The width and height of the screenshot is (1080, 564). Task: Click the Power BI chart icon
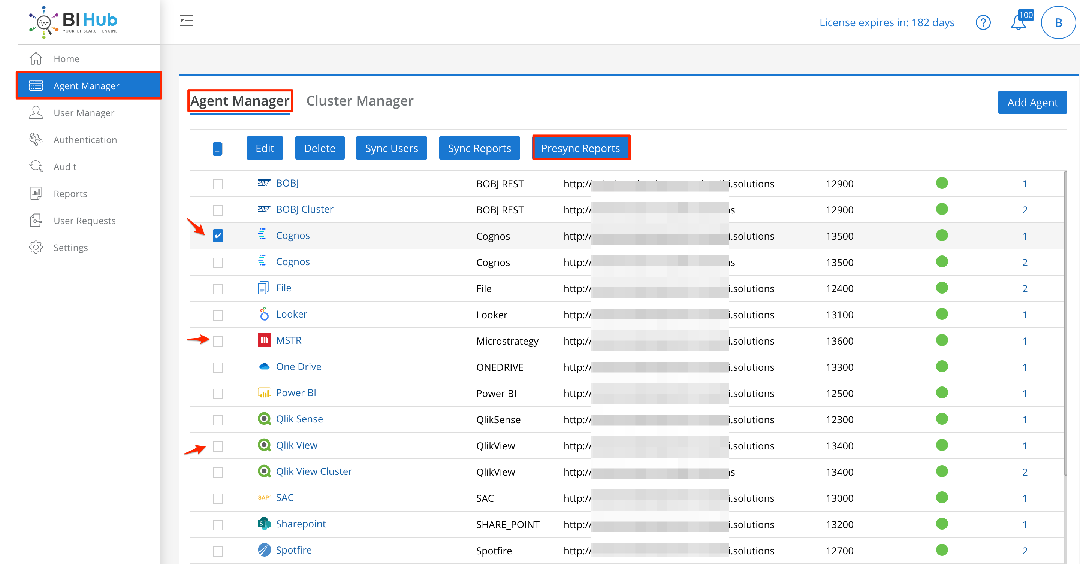(x=264, y=392)
